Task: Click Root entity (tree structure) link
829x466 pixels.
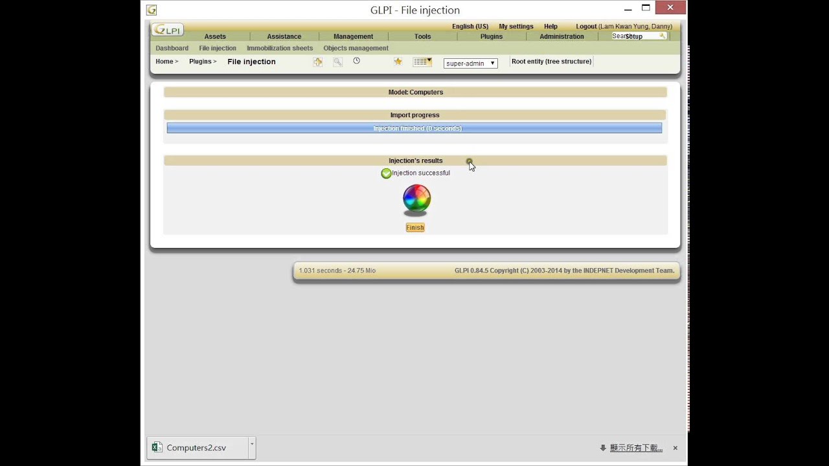Action: (x=551, y=61)
